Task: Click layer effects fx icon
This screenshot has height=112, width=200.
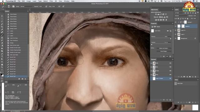Action: click(181, 77)
